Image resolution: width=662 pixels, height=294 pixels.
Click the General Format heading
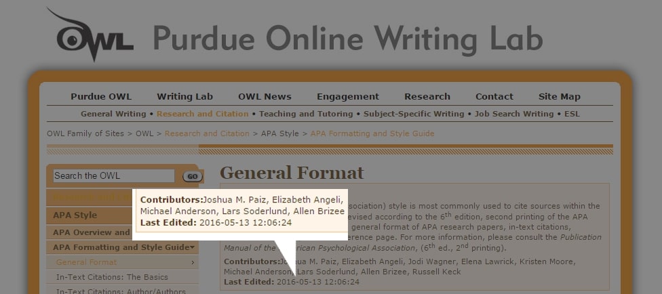(292, 173)
